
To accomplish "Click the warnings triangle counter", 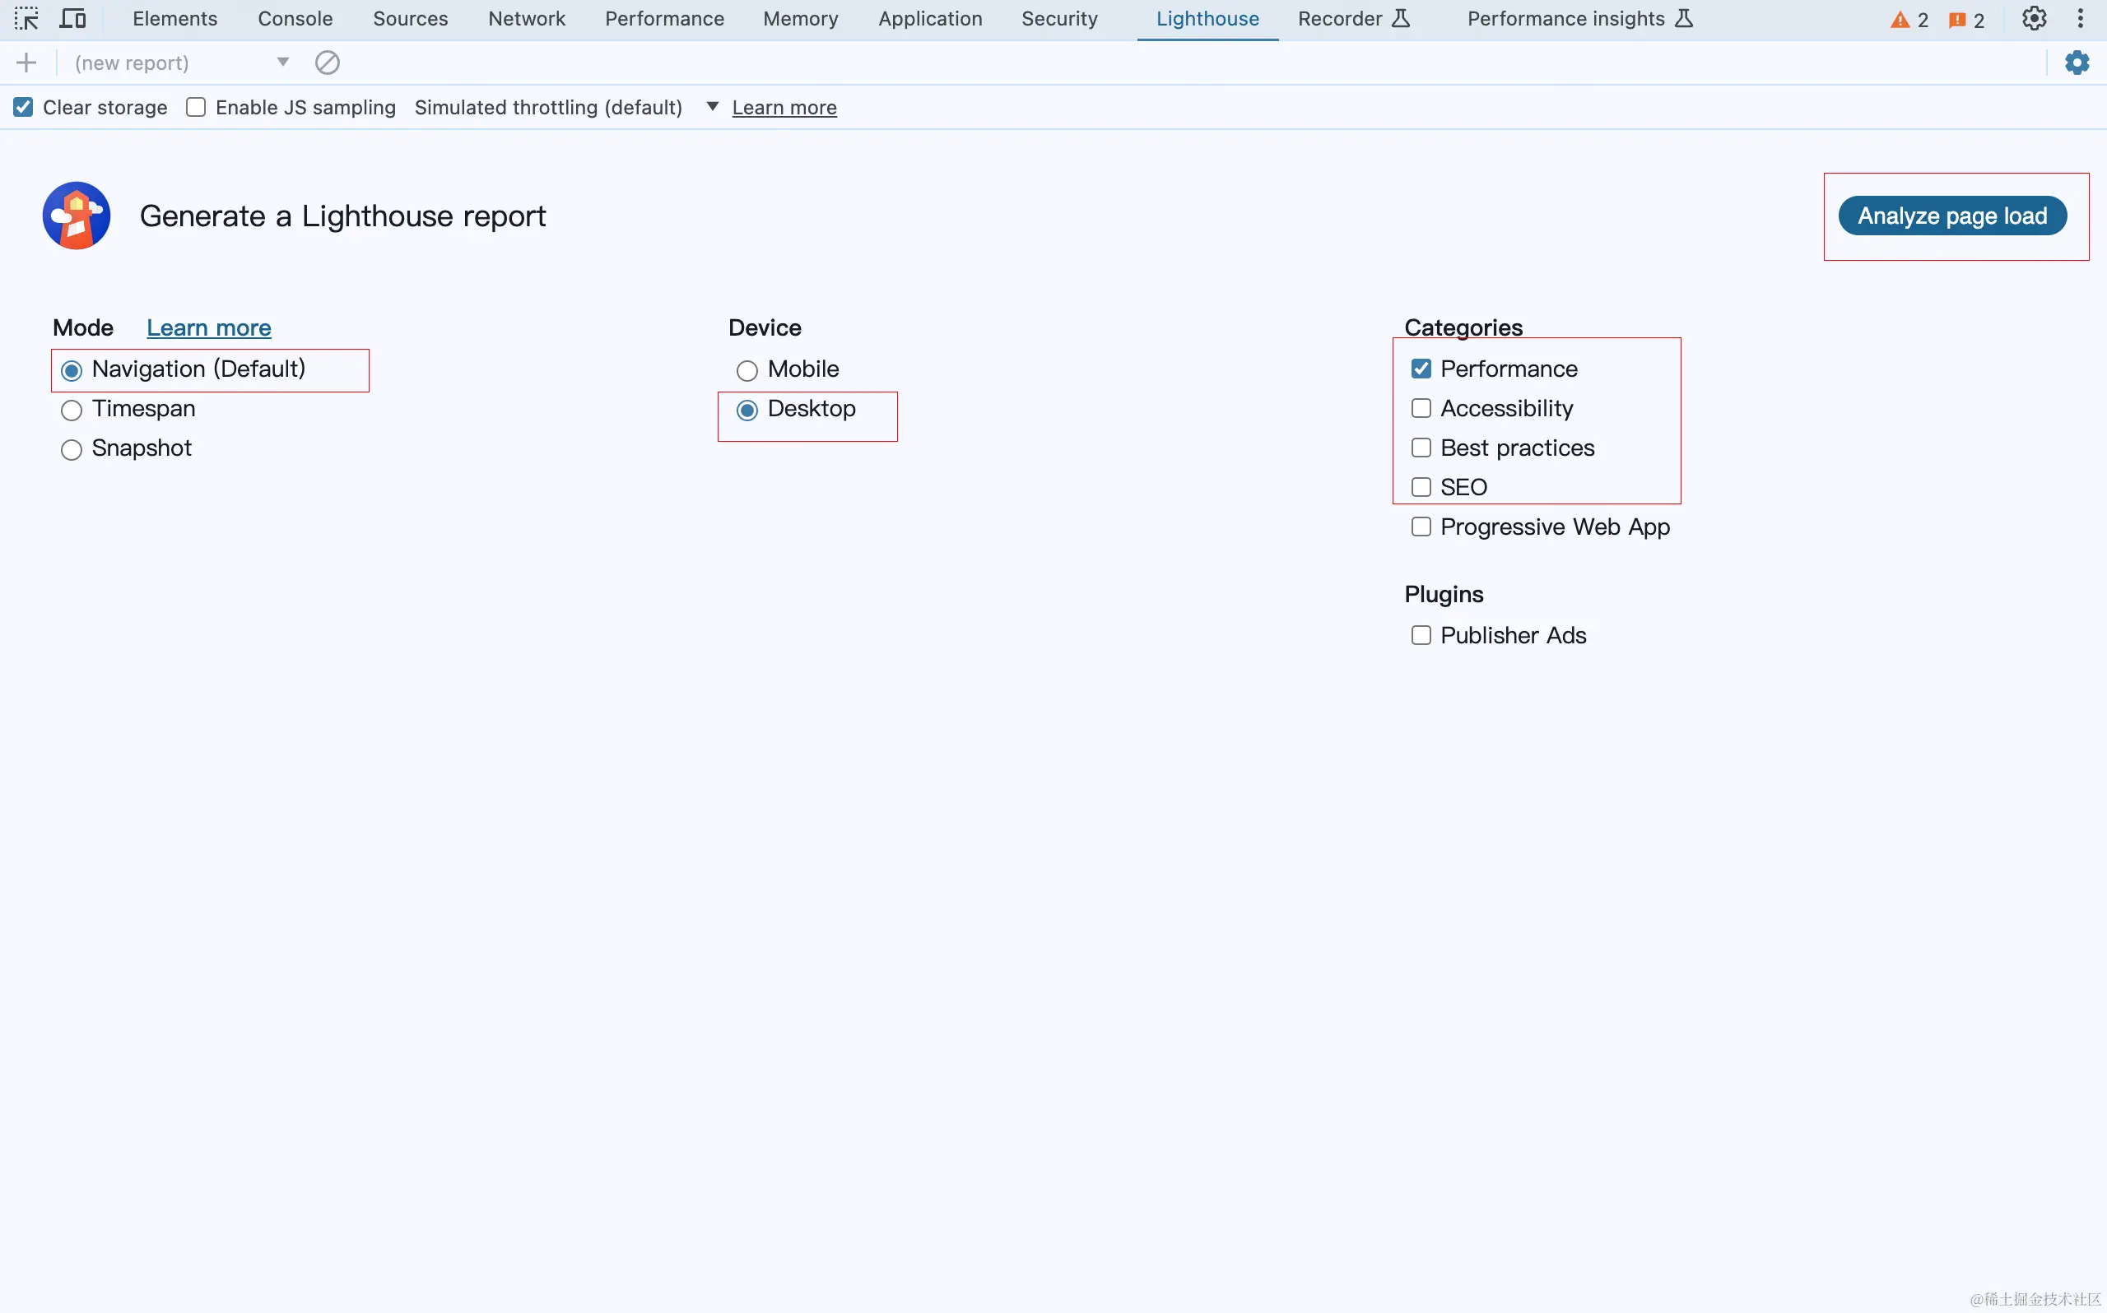I will [x=1908, y=20].
